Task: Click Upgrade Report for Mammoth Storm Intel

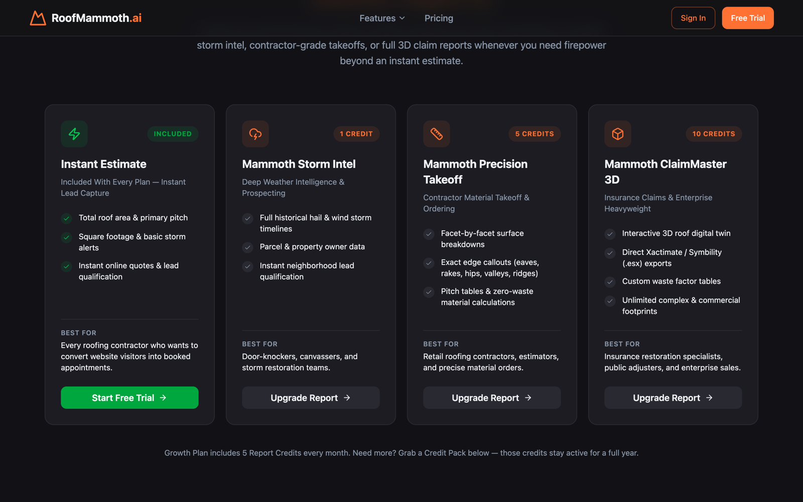Action: (x=311, y=398)
